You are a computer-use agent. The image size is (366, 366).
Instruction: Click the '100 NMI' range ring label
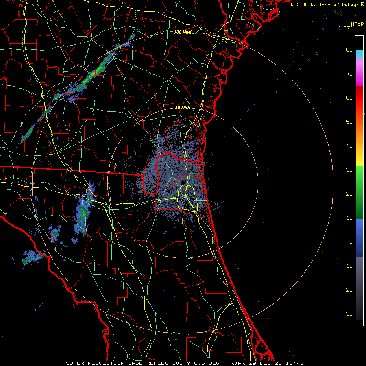pyautogui.click(x=183, y=32)
